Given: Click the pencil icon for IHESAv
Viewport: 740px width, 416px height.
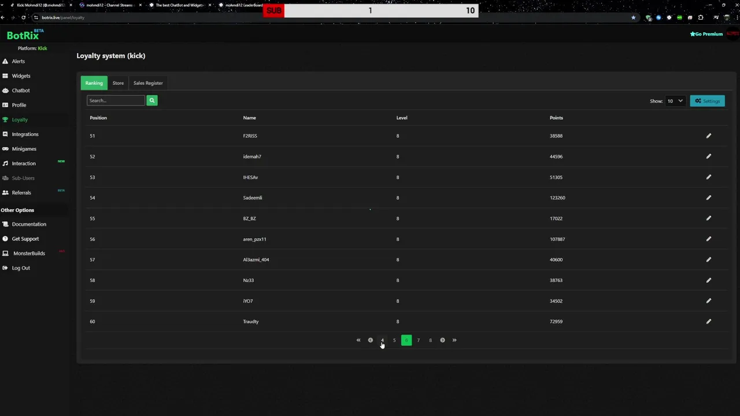Looking at the screenshot, I should 708,177.
